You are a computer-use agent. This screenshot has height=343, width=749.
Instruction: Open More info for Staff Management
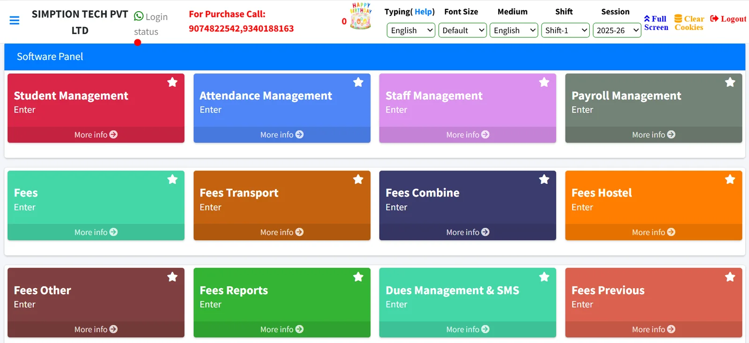[468, 135]
